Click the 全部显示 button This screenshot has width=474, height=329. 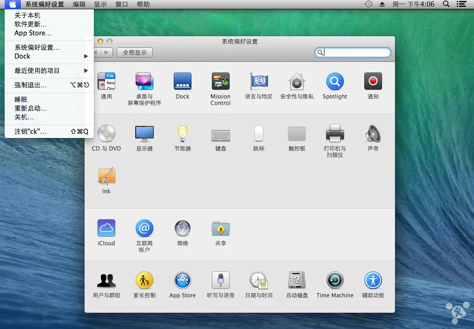click(x=134, y=53)
